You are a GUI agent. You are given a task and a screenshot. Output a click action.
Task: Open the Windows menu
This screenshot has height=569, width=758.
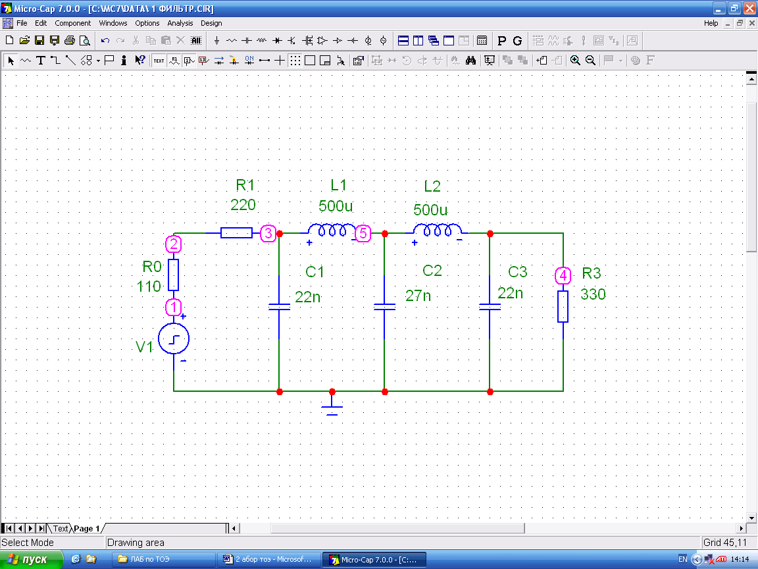tap(113, 23)
